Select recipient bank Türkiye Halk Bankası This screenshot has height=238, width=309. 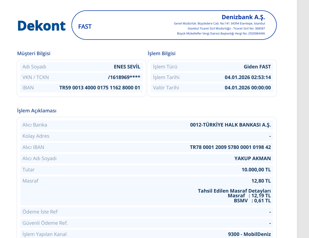tap(230, 125)
